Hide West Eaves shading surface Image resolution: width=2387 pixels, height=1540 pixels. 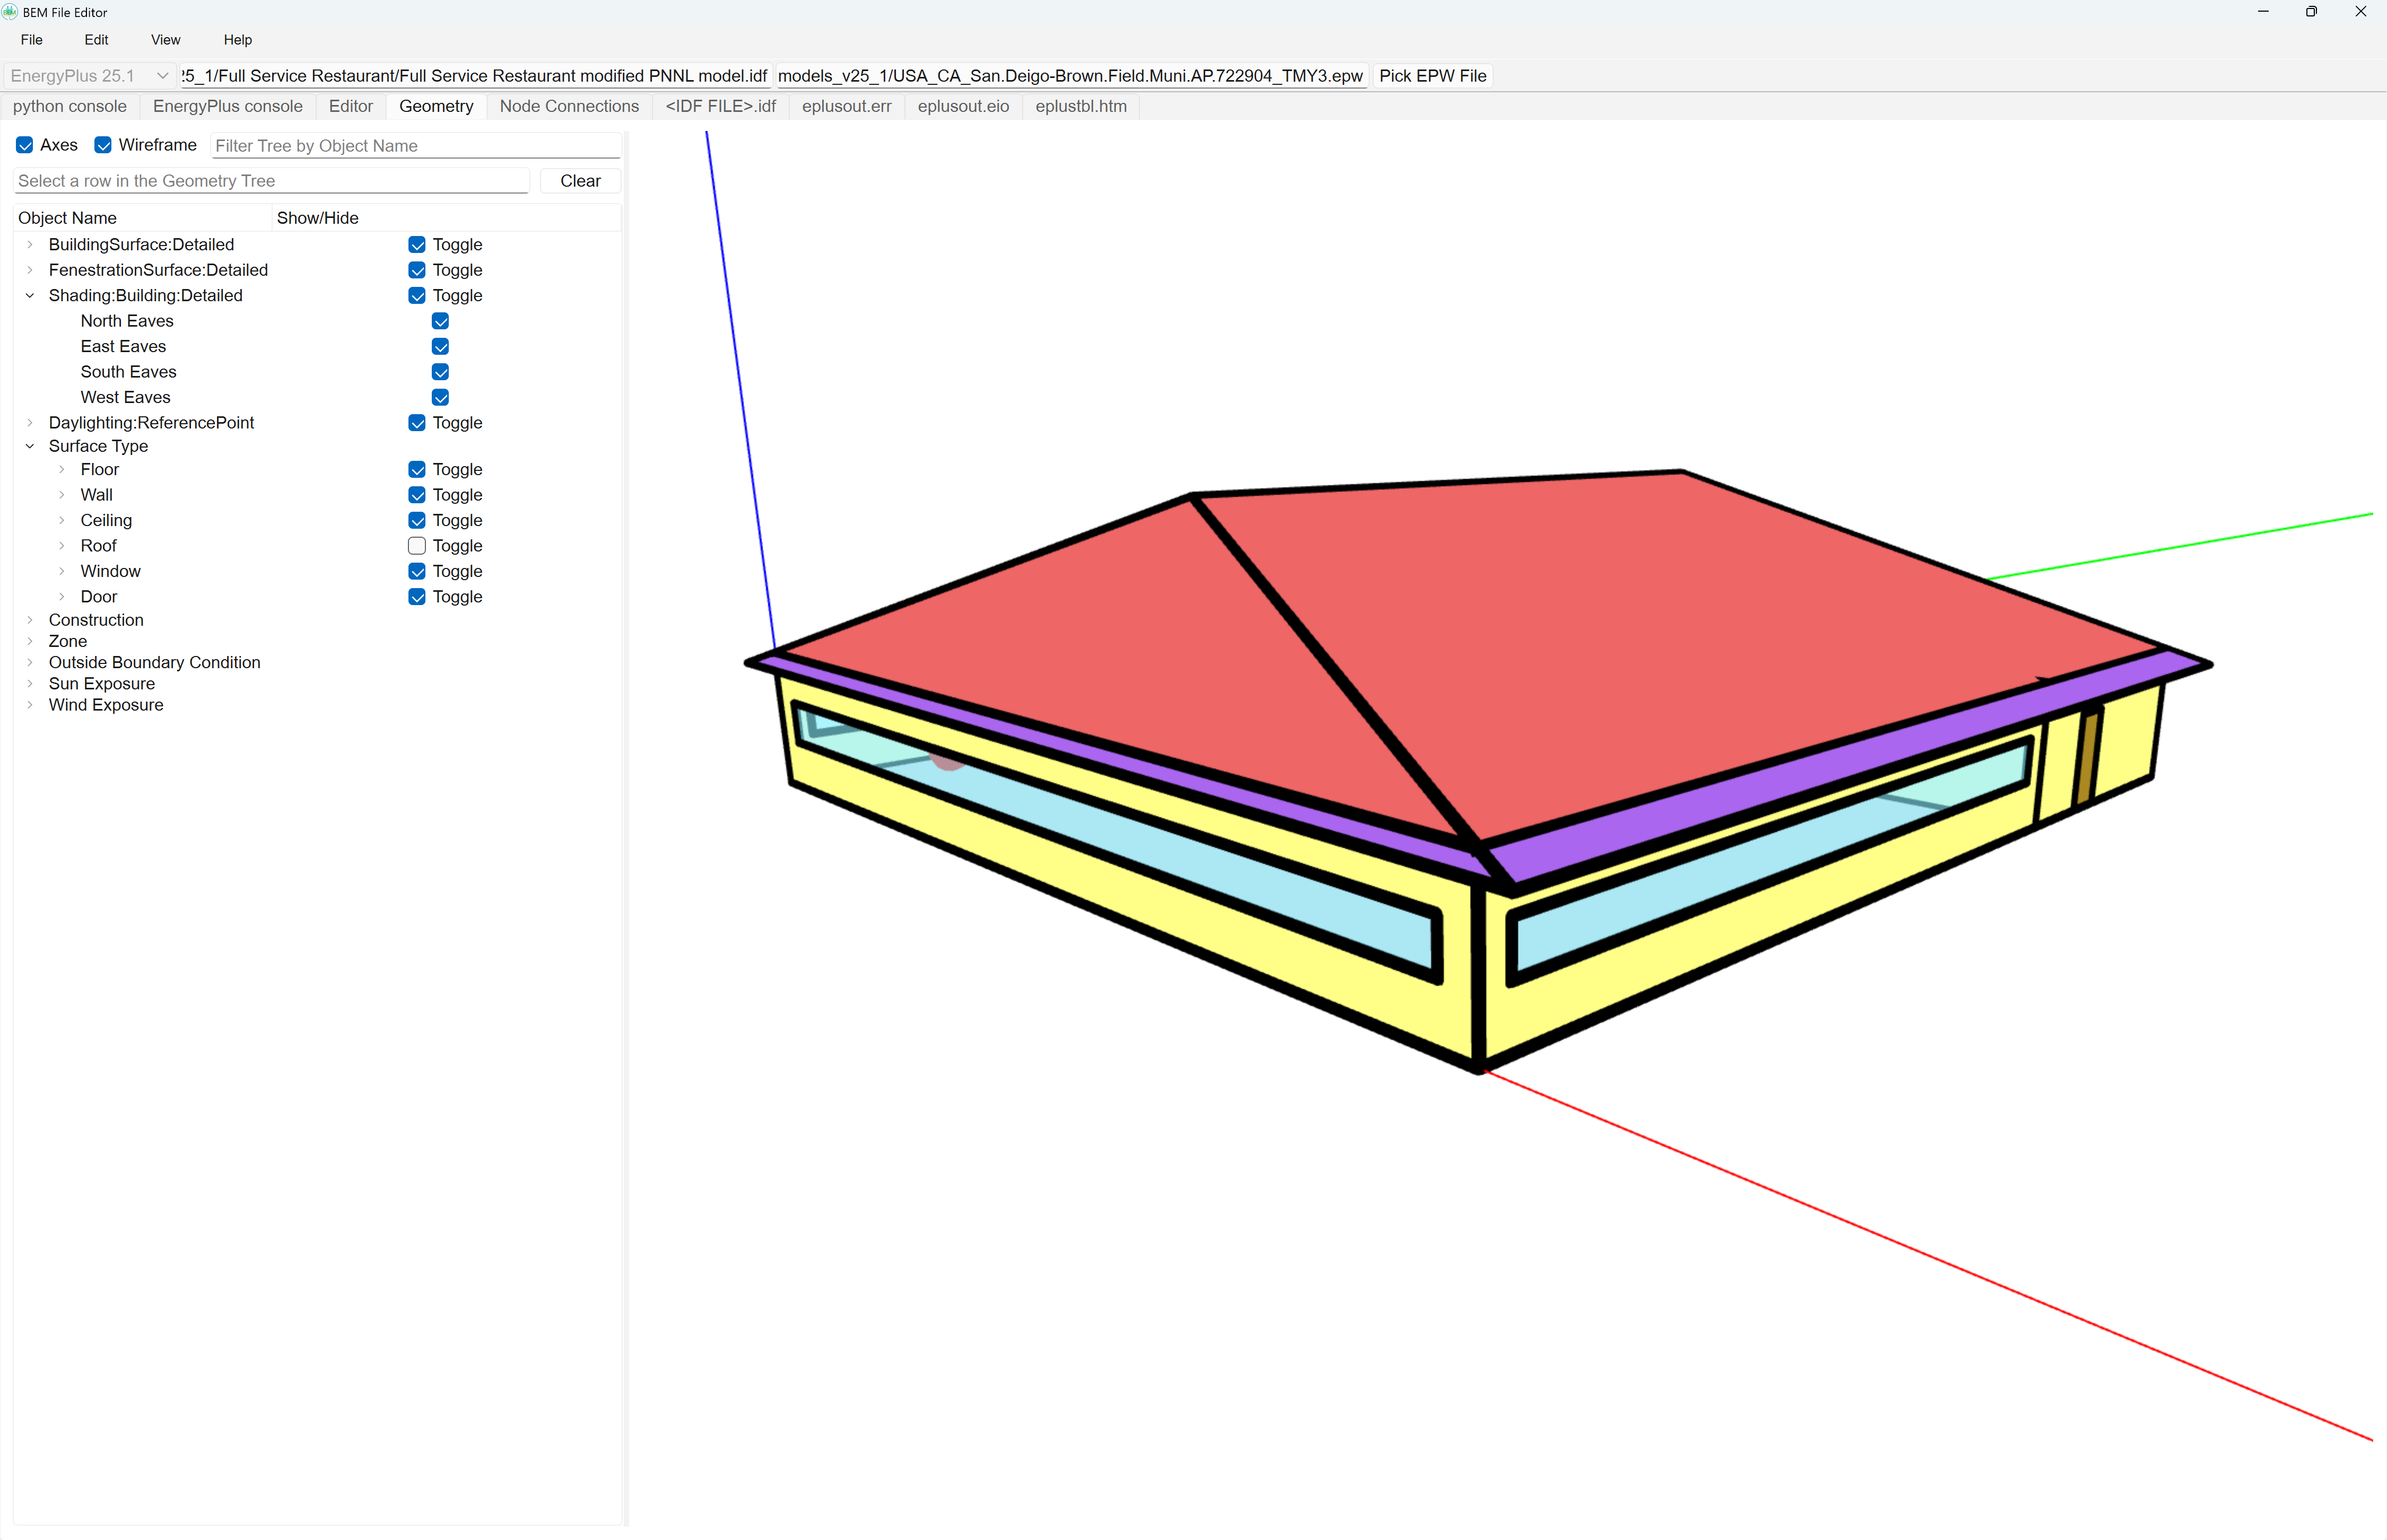(440, 397)
